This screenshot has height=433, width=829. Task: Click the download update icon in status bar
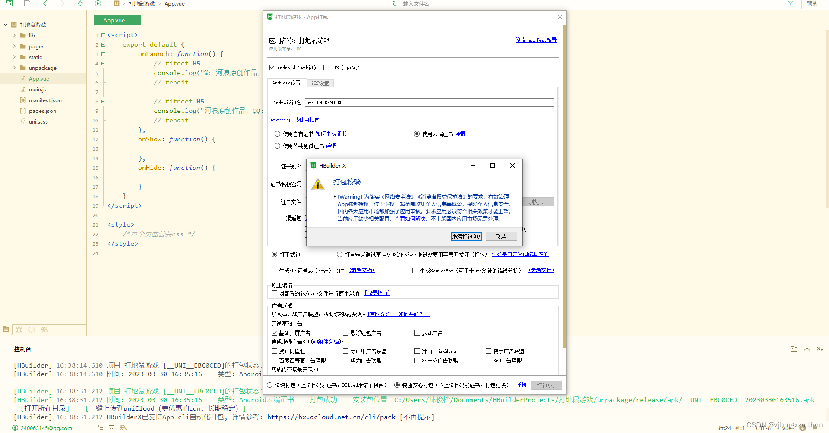(x=803, y=428)
